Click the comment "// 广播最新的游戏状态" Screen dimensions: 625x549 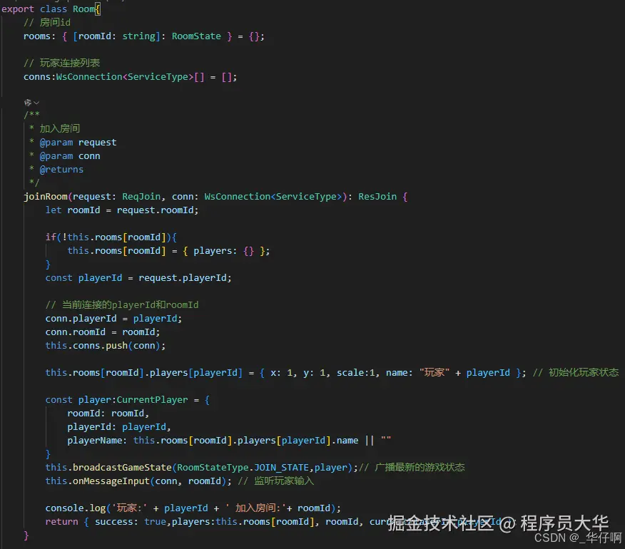click(x=412, y=467)
